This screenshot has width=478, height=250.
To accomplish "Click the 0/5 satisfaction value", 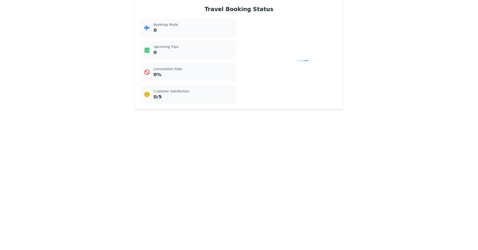I will point(157,96).
